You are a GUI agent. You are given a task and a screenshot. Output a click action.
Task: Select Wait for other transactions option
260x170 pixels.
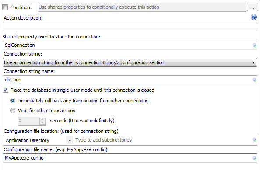pyautogui.click(x=13, y=111)
